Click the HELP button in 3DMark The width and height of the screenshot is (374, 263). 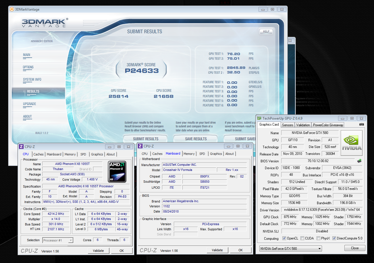(x=266, y=31)
